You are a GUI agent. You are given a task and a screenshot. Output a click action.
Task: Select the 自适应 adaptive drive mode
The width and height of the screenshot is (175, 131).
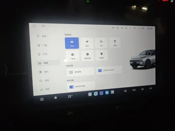coord(101,55)
